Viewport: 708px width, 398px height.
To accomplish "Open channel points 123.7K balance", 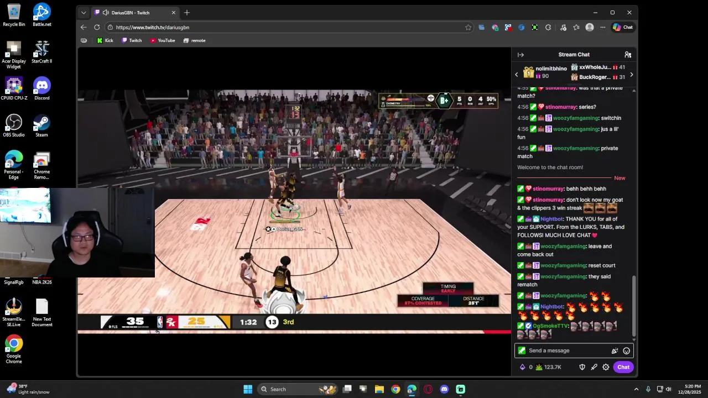I will [548, 367].
